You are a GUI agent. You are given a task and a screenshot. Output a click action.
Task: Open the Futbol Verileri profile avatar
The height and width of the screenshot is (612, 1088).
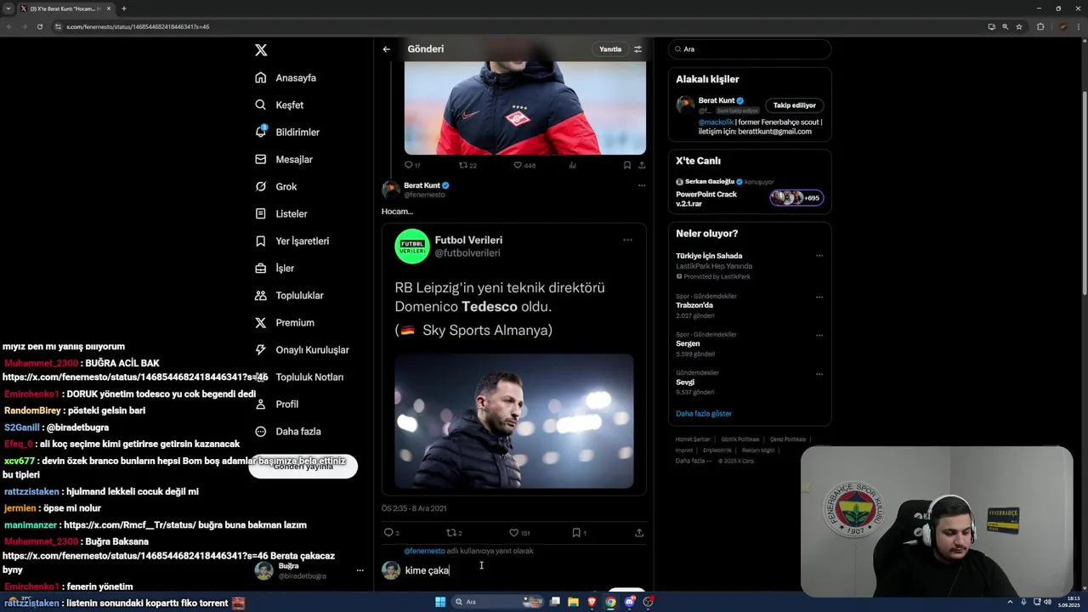coord(412,246)
